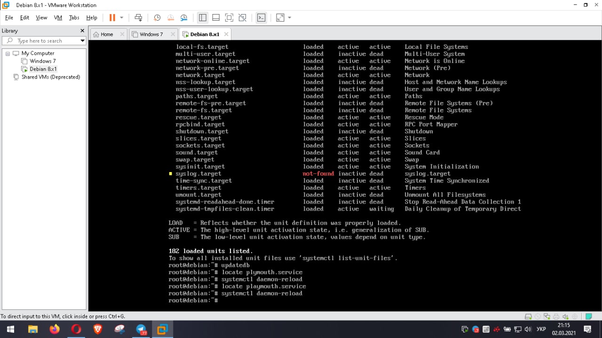The width and height of the screenshot is (602, 338).
Task: Select My Computer in the library
Action: [38, 53]
